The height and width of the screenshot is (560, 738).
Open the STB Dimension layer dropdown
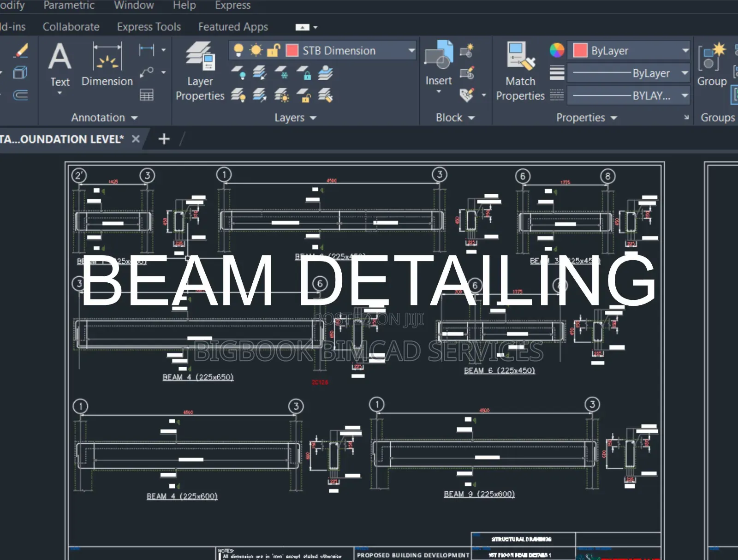click(x=411, y=50)
